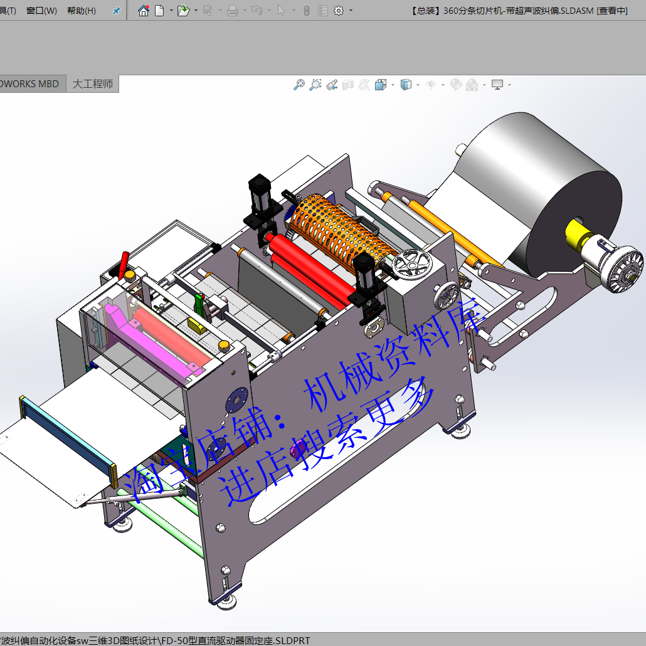646x646 pixels.
Task: Open the 工具(T) menu
Action: coord(8,11)
